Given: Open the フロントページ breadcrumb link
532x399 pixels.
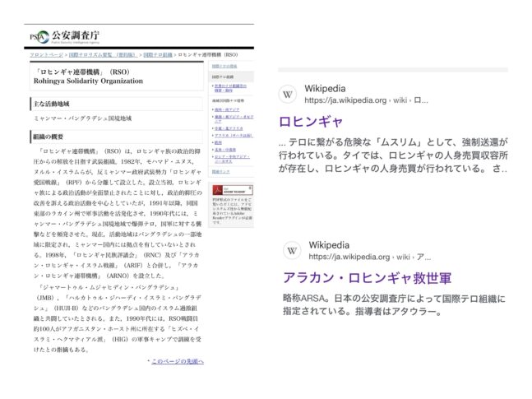Looking at the screenshot, I should 46,54.
